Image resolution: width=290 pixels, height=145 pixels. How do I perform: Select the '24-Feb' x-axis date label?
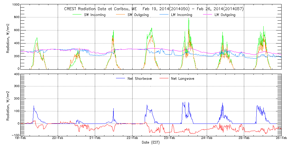[x=207, y=138]
